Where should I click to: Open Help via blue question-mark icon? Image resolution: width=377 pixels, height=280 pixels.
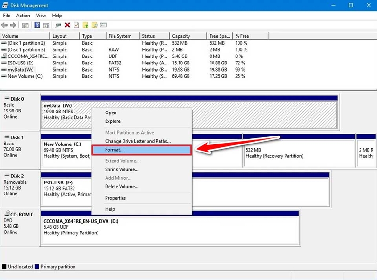(x=37, y=25)
